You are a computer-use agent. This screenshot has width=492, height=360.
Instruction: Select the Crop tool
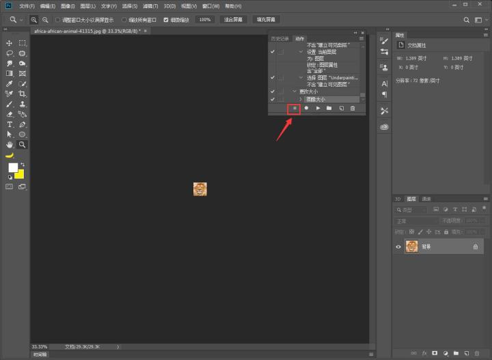23,94
